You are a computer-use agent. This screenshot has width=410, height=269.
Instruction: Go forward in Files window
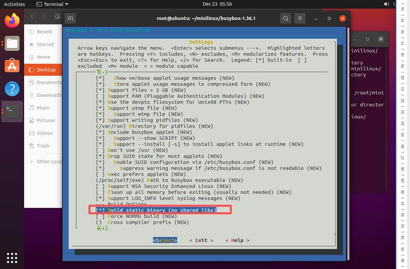pos(44,17)
